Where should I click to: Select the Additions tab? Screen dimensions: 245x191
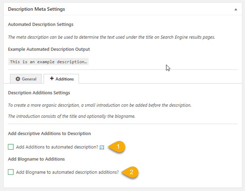click(61, 79)
